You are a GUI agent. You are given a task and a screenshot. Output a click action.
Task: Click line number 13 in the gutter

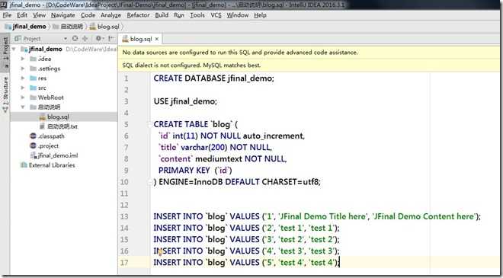pyautogui.click(x=124, y=216)
